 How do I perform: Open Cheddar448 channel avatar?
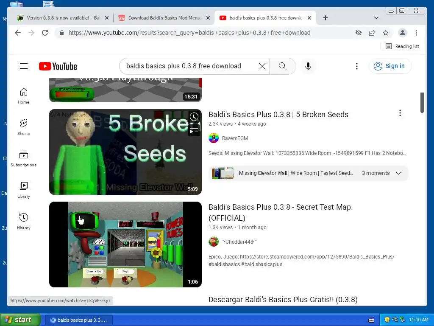(214, 242)
